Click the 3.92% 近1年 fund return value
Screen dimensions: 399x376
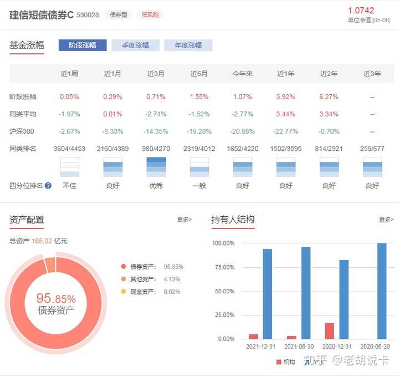(286, 96)
